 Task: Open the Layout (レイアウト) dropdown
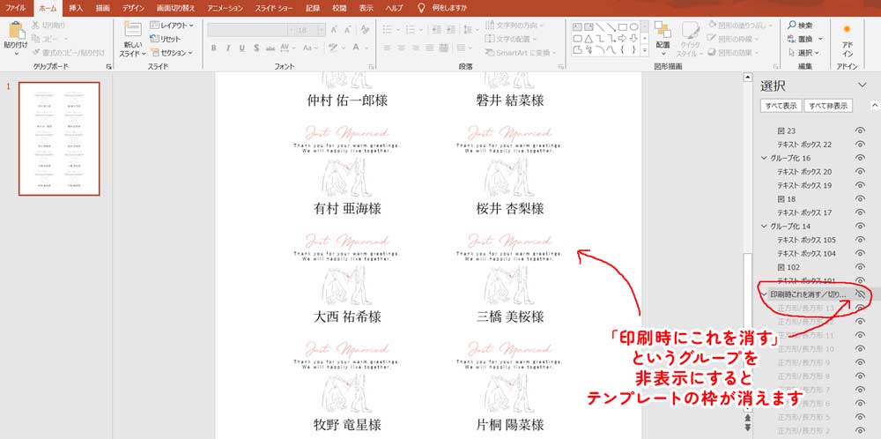tap(173, 26)
